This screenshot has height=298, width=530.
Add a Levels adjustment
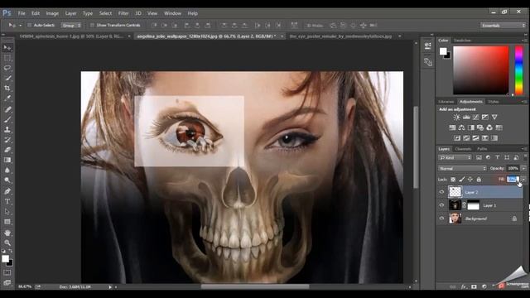(466, 118)
